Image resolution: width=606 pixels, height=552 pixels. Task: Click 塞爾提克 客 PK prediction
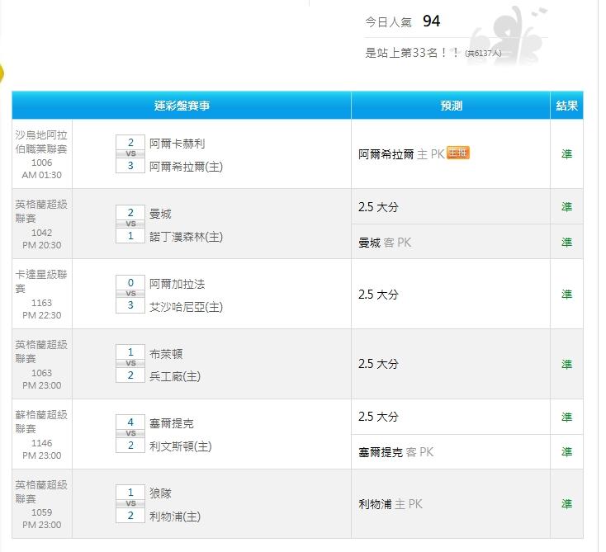[395, 452]
